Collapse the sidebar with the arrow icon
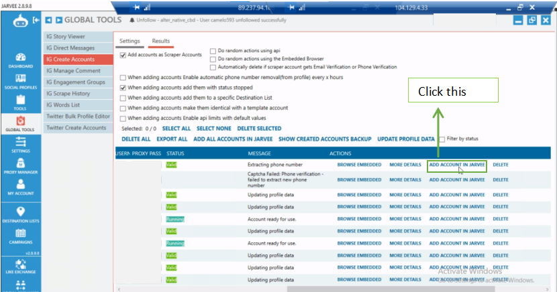The image size is (557, 292). pos(36,20)
